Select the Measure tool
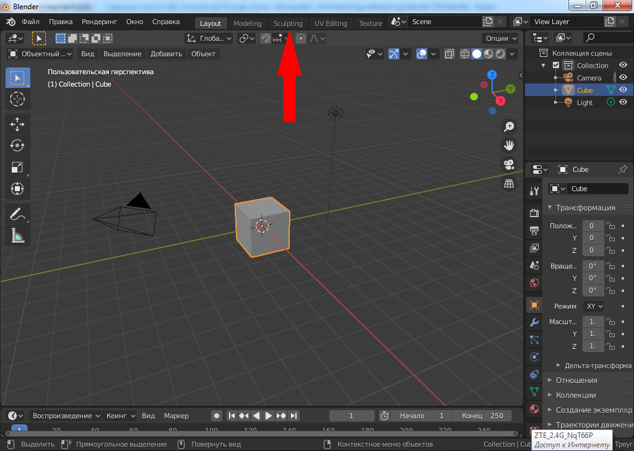The height and width of the screenshot is (451, 634). (17, 236)
